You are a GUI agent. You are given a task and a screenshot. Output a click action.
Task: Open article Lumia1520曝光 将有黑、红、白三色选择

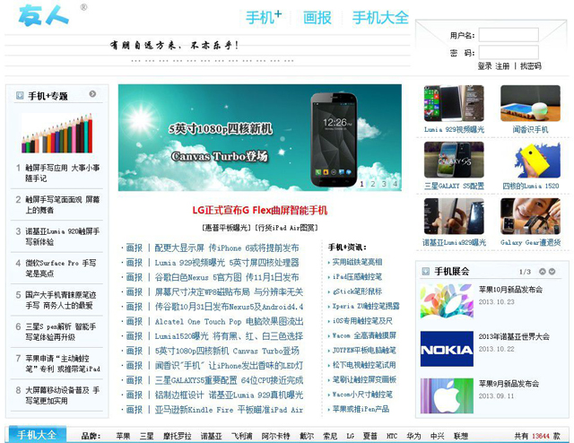pyautogui.click(x=229, y=336)
